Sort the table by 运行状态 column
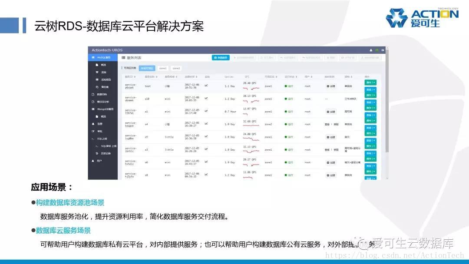Image resolution: width=469 pixels, height=264 pixels. click(x=291, y=77)
